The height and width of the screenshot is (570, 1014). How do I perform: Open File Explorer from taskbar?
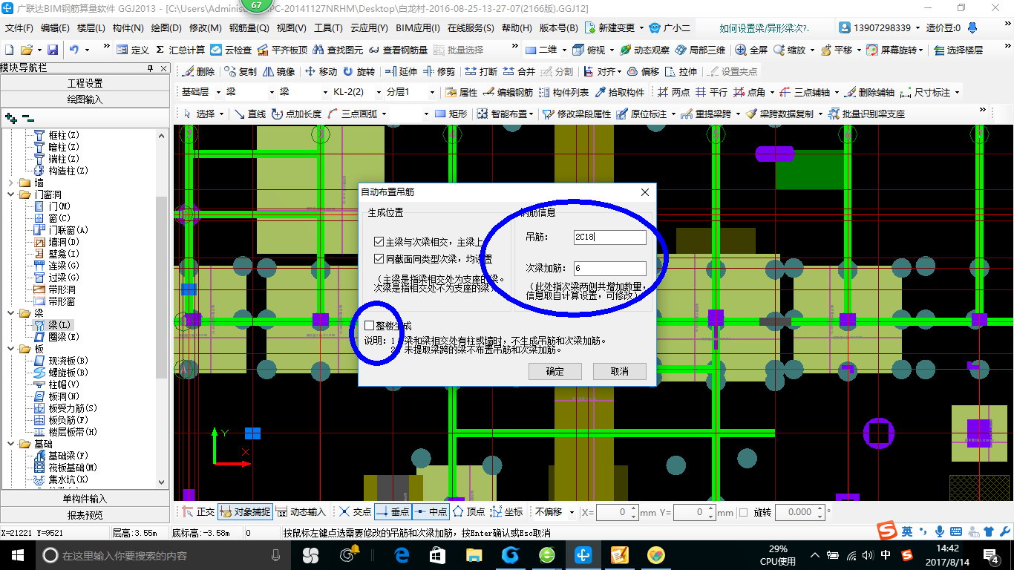[474, 554]
